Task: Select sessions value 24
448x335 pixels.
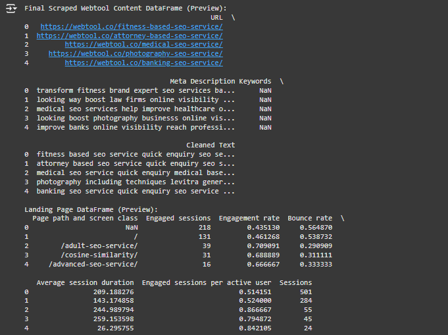Action: point(308,328)
